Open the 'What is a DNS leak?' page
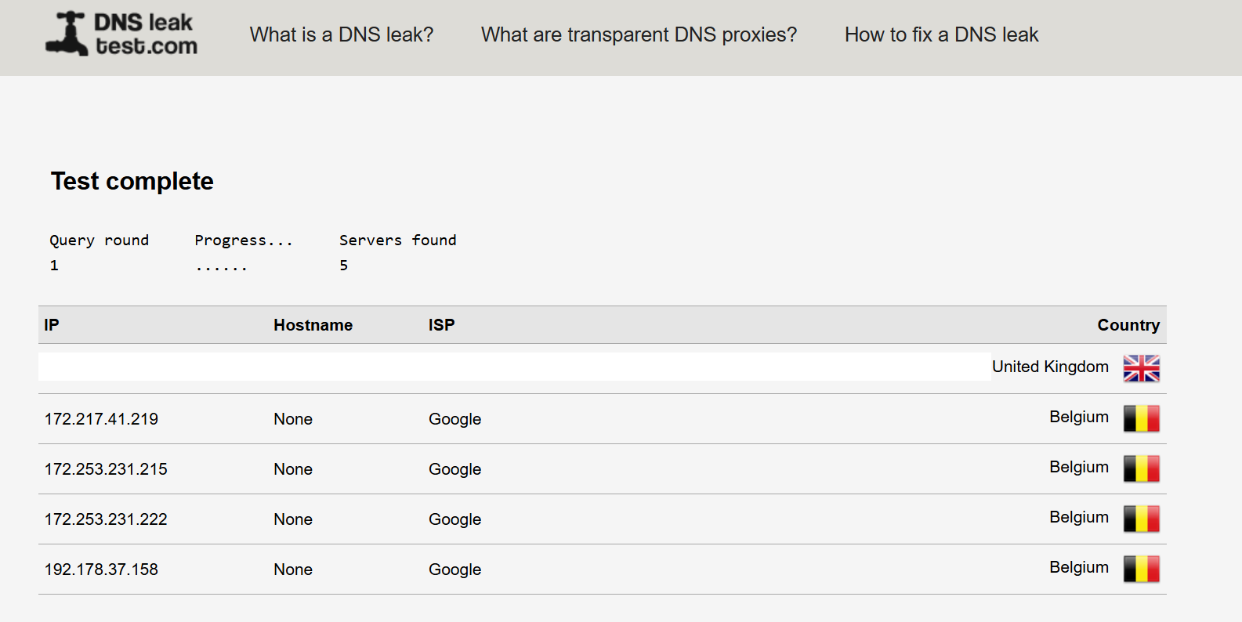 342,34
